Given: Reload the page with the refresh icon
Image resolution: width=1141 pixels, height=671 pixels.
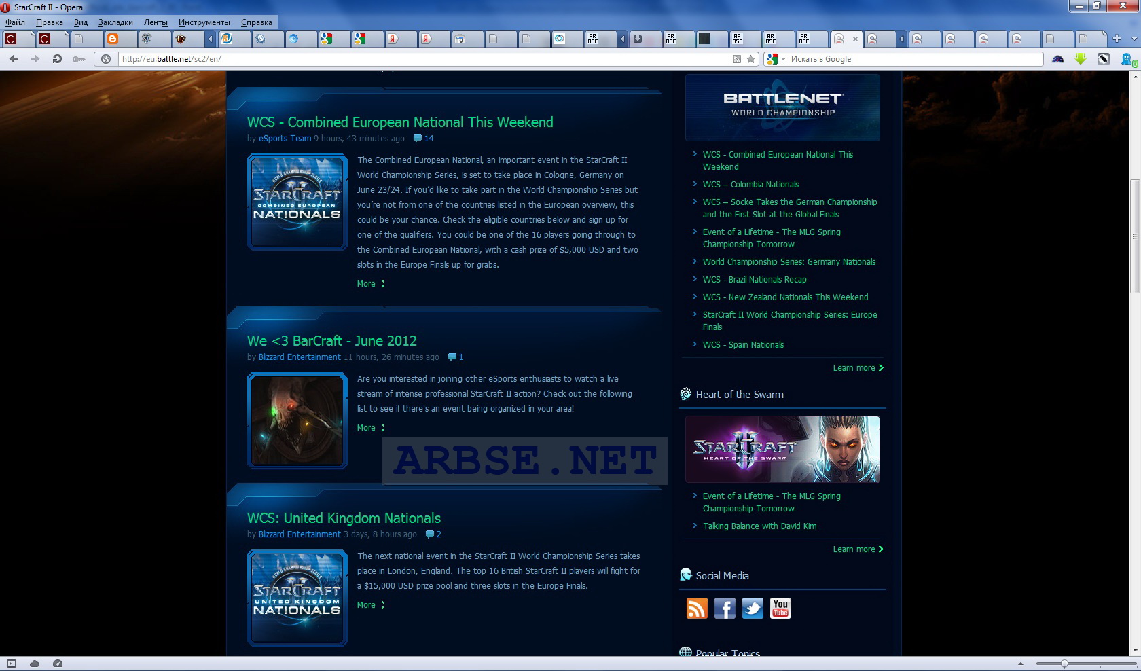Looking at the screenshot, I should (x=57, y=59).
